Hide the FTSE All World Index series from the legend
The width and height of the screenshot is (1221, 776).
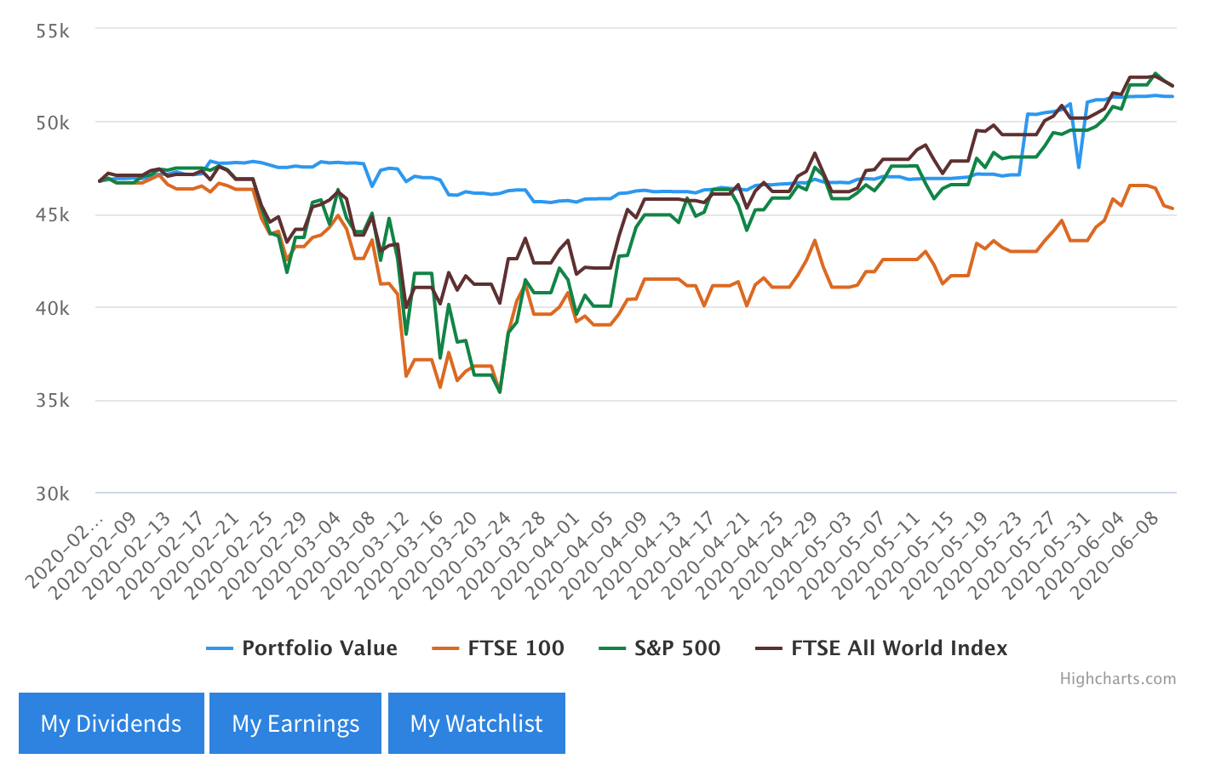898,648
